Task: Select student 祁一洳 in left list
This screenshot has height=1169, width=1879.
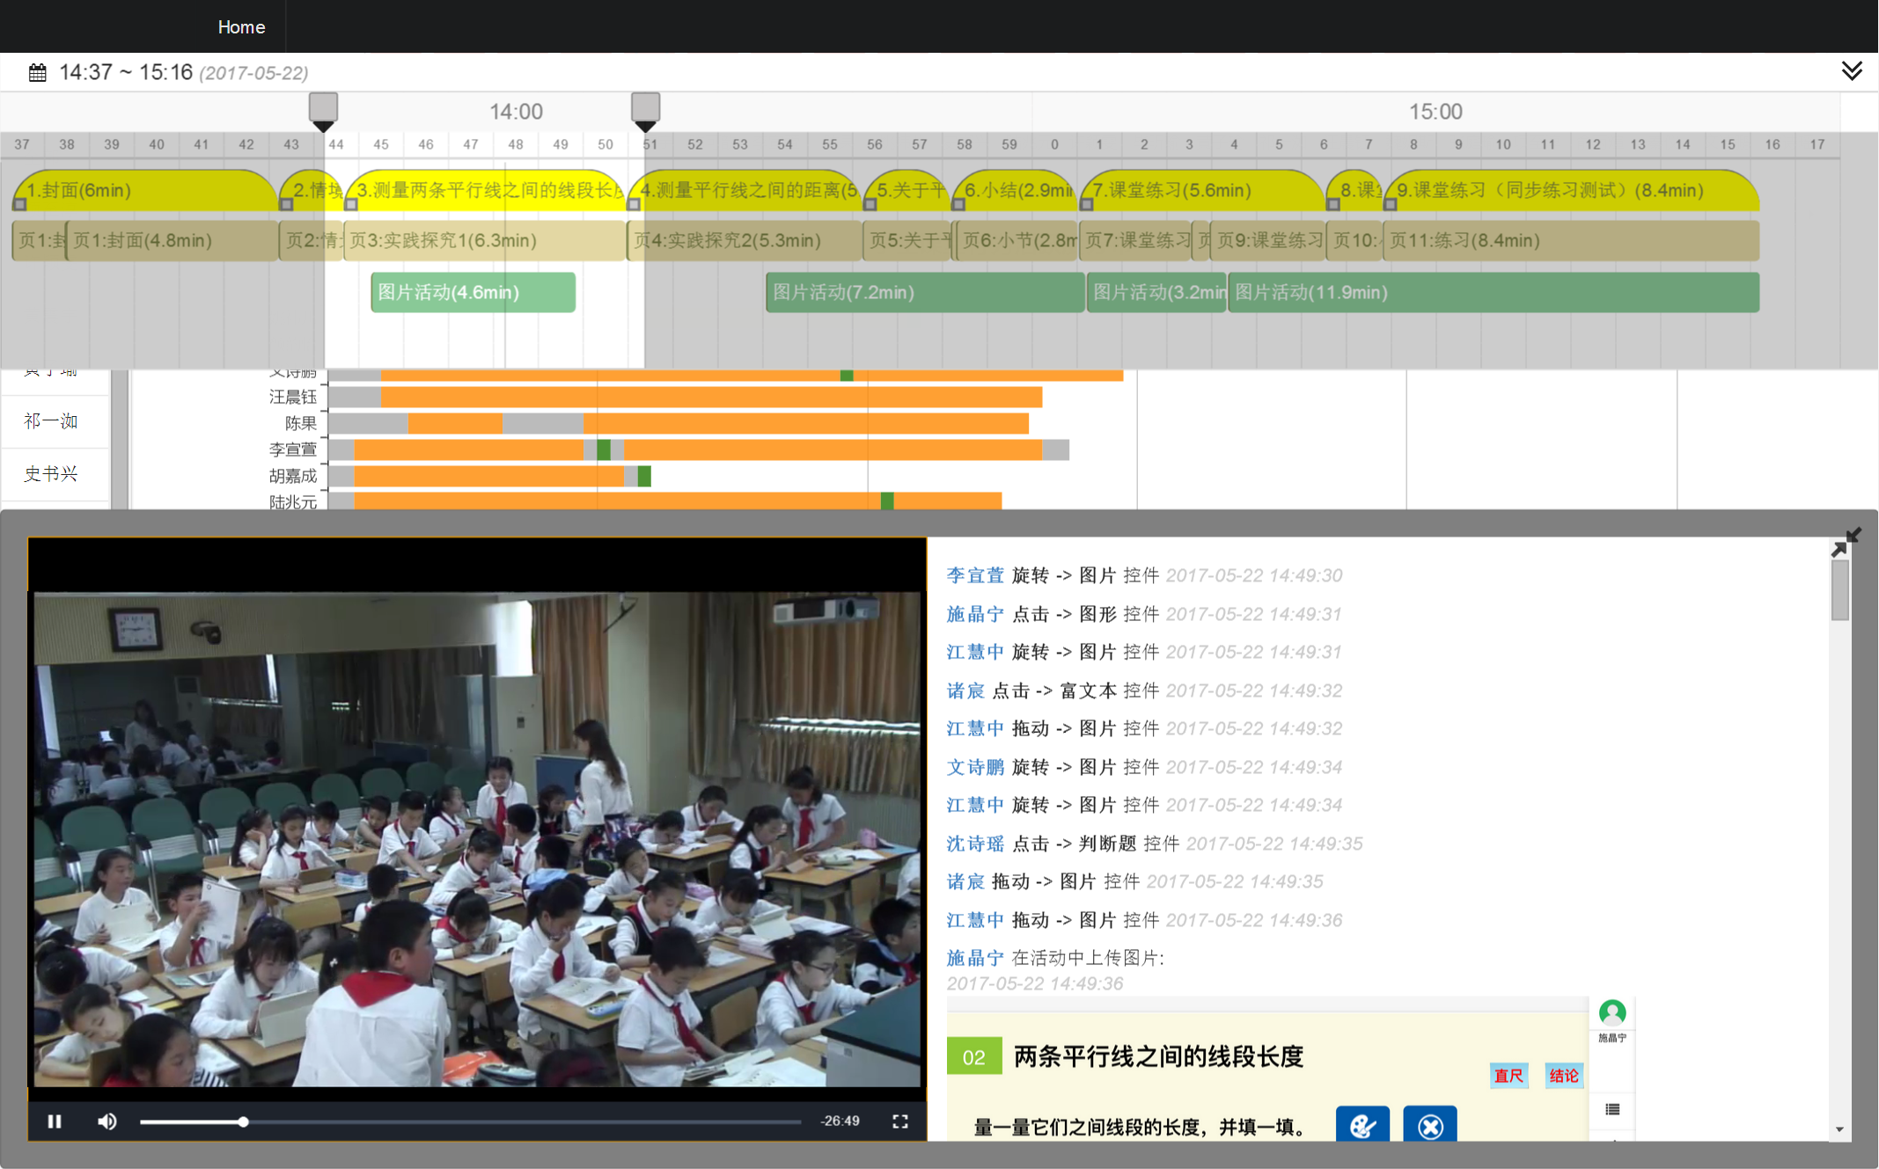Action: pos(51,421)
